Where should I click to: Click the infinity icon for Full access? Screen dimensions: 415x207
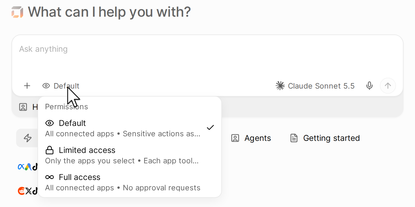tap(50, 177)
